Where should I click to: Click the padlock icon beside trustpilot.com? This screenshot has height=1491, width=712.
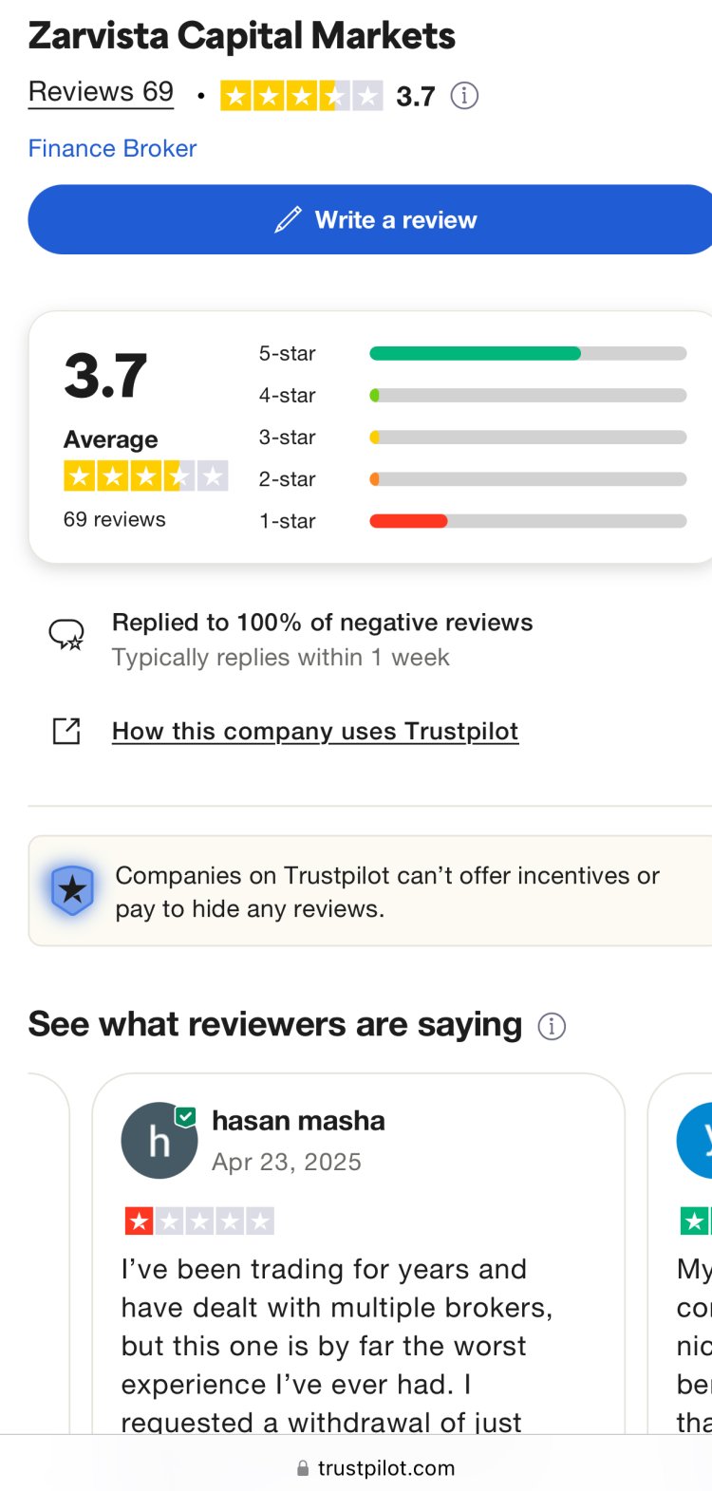[303, 1468]
